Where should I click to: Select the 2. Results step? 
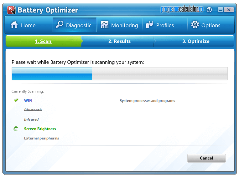click(x=119, y=41)
